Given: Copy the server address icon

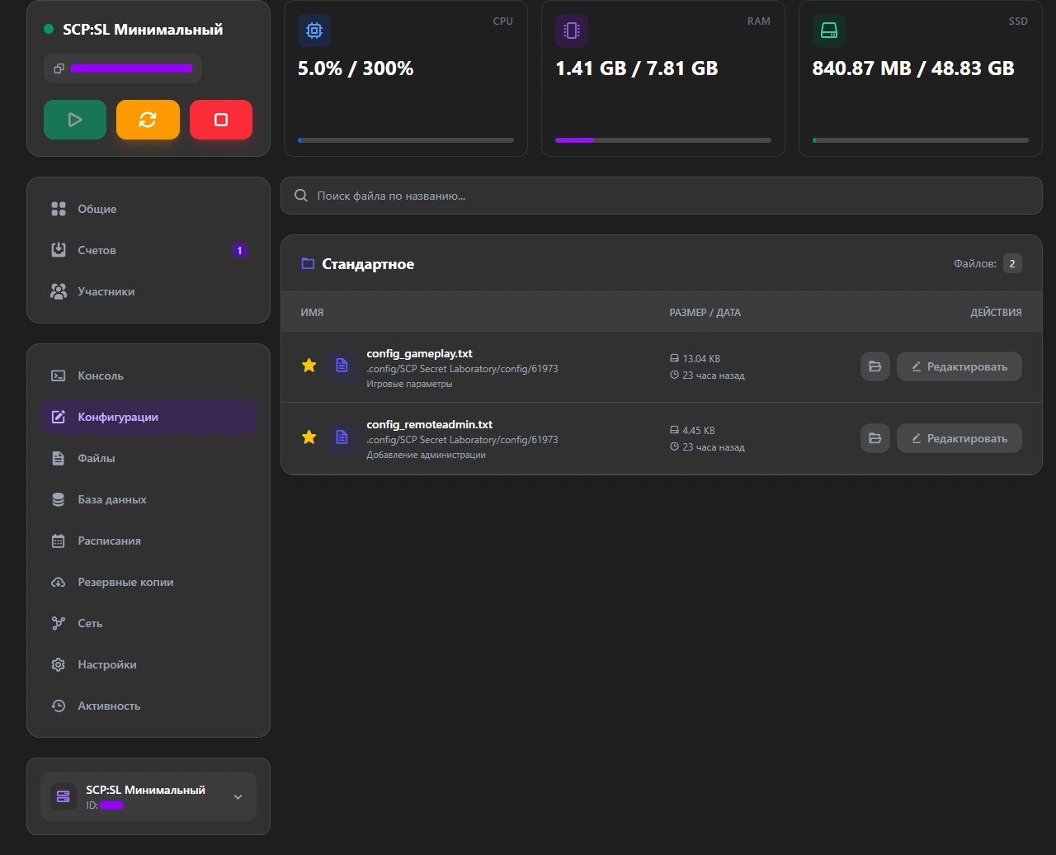Looking at the screenshot, I should point(59,68).
